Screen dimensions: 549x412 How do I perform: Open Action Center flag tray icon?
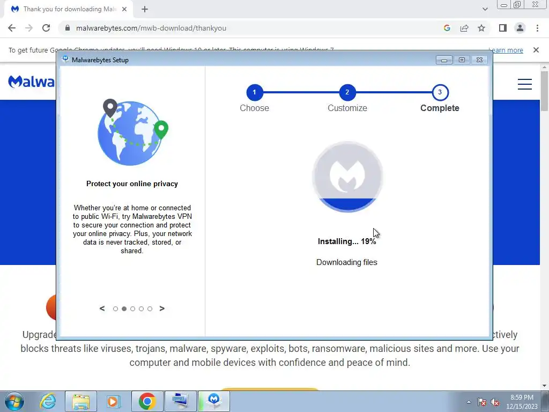point(482,402)
